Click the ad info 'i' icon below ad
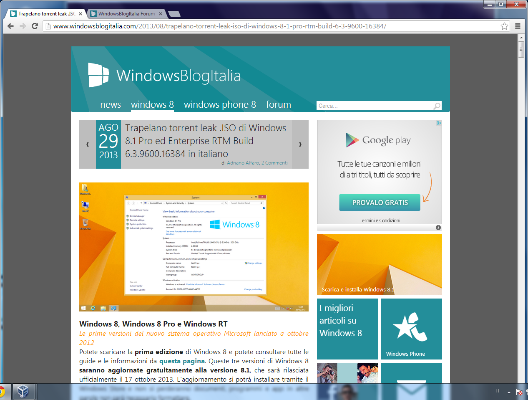The height and width of the screenshot is (400, 528). pyautogui.click(x=438, y=228)
